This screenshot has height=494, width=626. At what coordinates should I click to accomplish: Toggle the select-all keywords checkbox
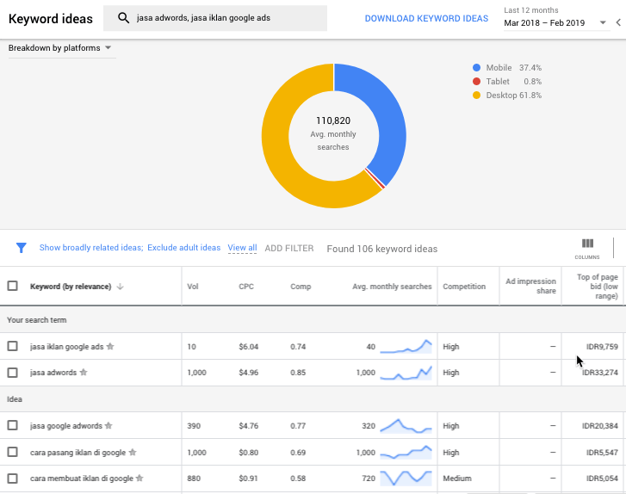[12, 286]
